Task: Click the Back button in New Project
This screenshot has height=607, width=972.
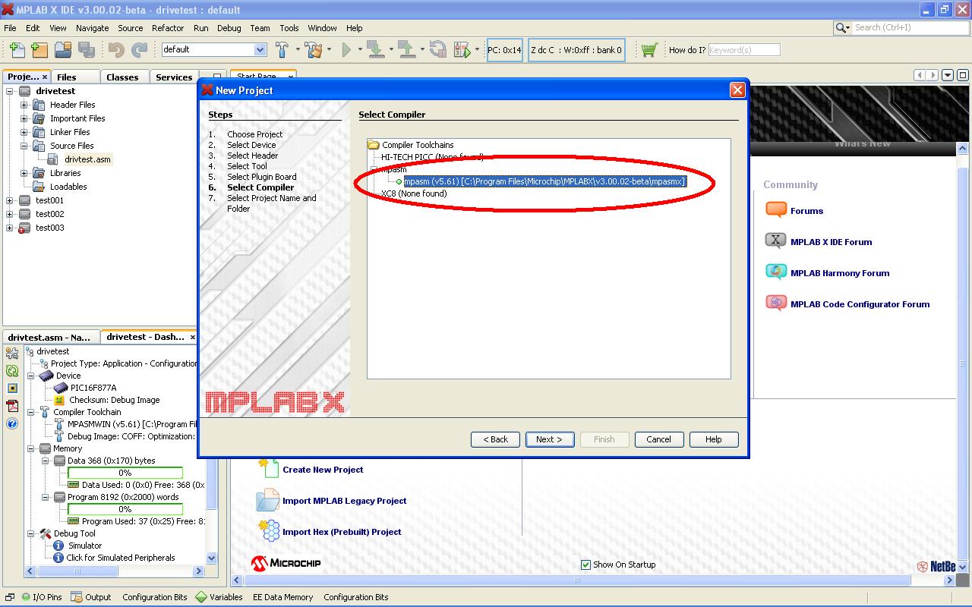Action: [495, 439]
